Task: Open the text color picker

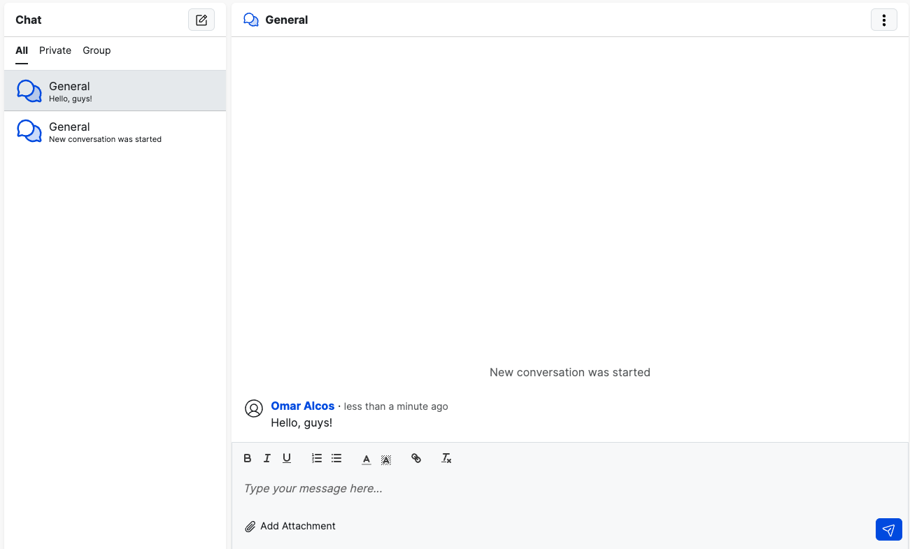Action: (x=367, y=459)
